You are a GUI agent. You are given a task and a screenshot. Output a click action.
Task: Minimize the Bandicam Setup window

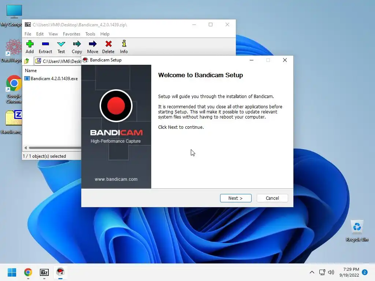pos(251,60)
